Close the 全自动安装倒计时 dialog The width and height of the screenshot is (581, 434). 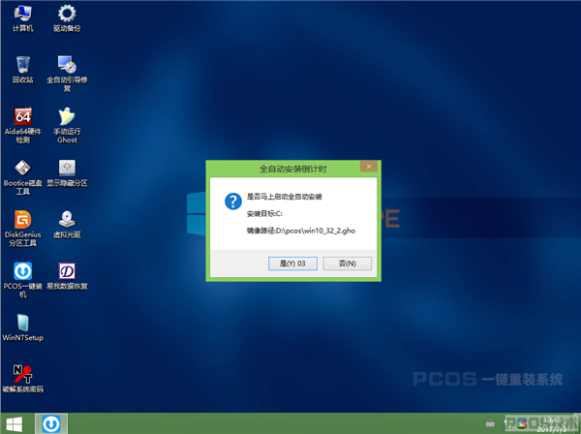click(369, 167)
